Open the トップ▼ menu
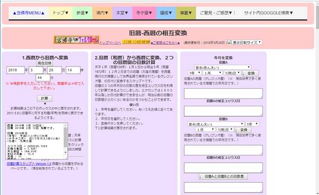The image size is (319, 195). tap(60, 13)
